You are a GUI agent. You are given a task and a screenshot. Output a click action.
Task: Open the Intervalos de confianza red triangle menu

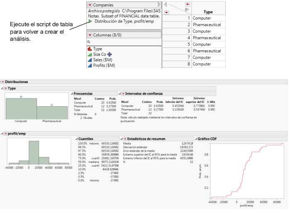(123, 93)
